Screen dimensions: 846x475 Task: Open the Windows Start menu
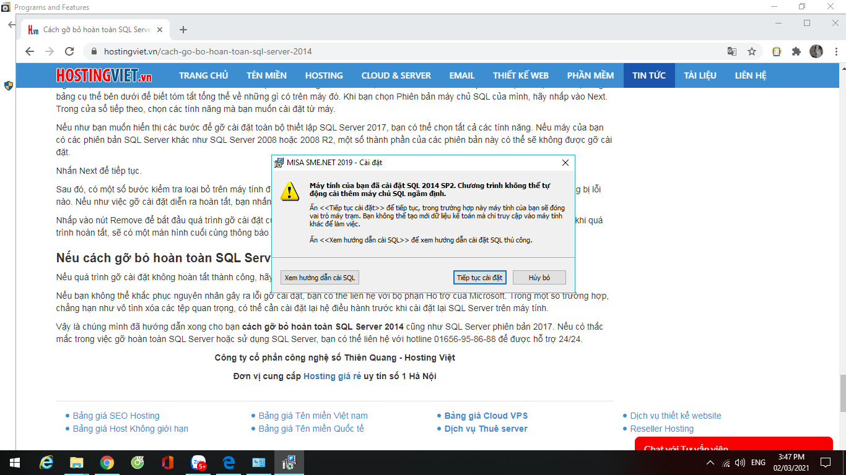tap(14, 462)
